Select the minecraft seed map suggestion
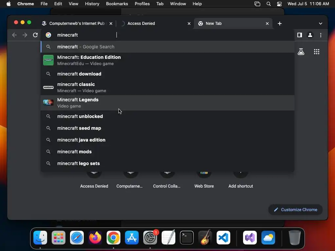 167,128
